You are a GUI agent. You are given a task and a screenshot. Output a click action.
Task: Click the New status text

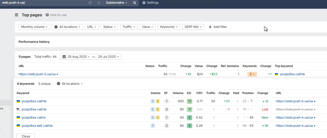tap(265, 117)
